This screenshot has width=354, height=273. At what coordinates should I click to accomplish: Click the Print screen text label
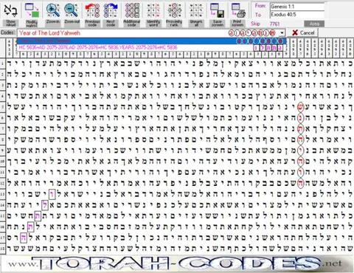(x=237, y=23)
